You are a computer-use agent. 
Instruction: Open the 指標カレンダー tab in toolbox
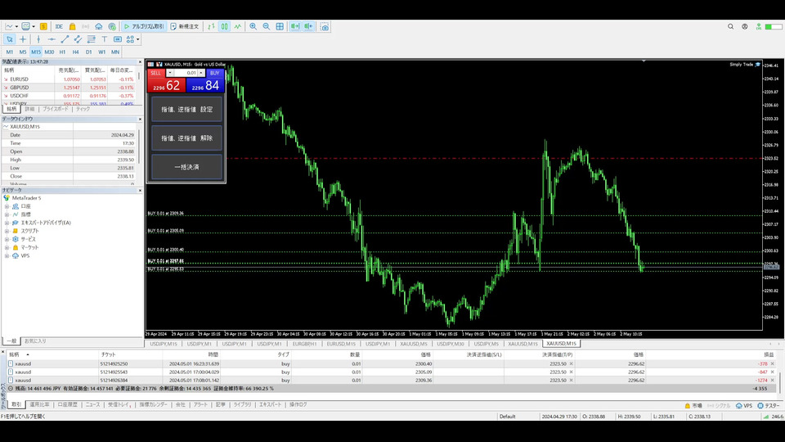coord(153,404)
